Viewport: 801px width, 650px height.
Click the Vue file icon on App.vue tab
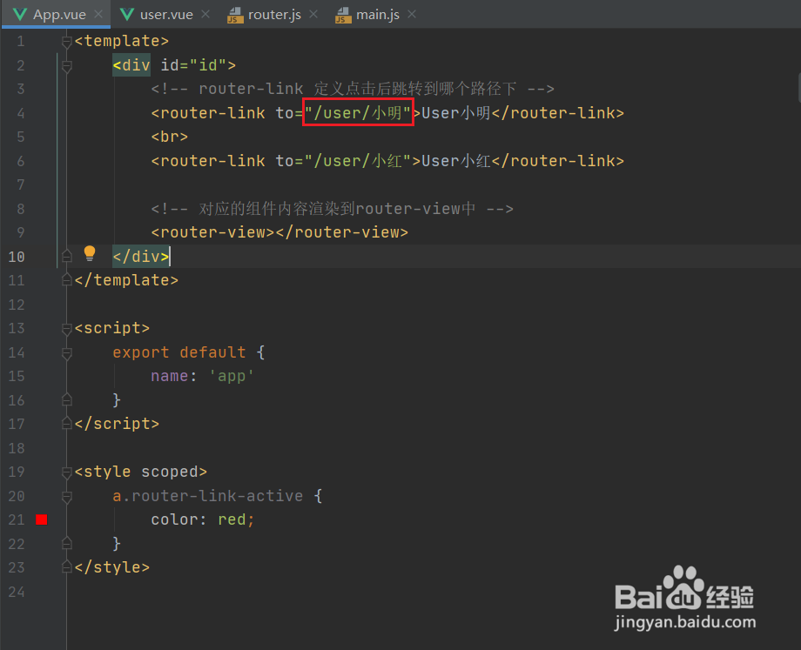pos(20,14)
